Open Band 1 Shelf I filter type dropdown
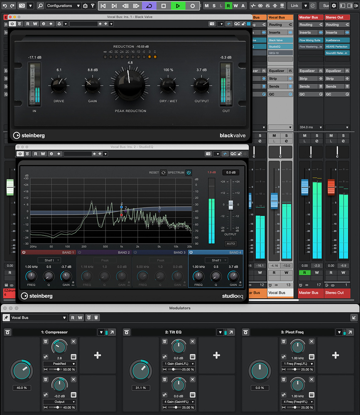The height and width of the screenshot is (415, 360). click(49, 260)
